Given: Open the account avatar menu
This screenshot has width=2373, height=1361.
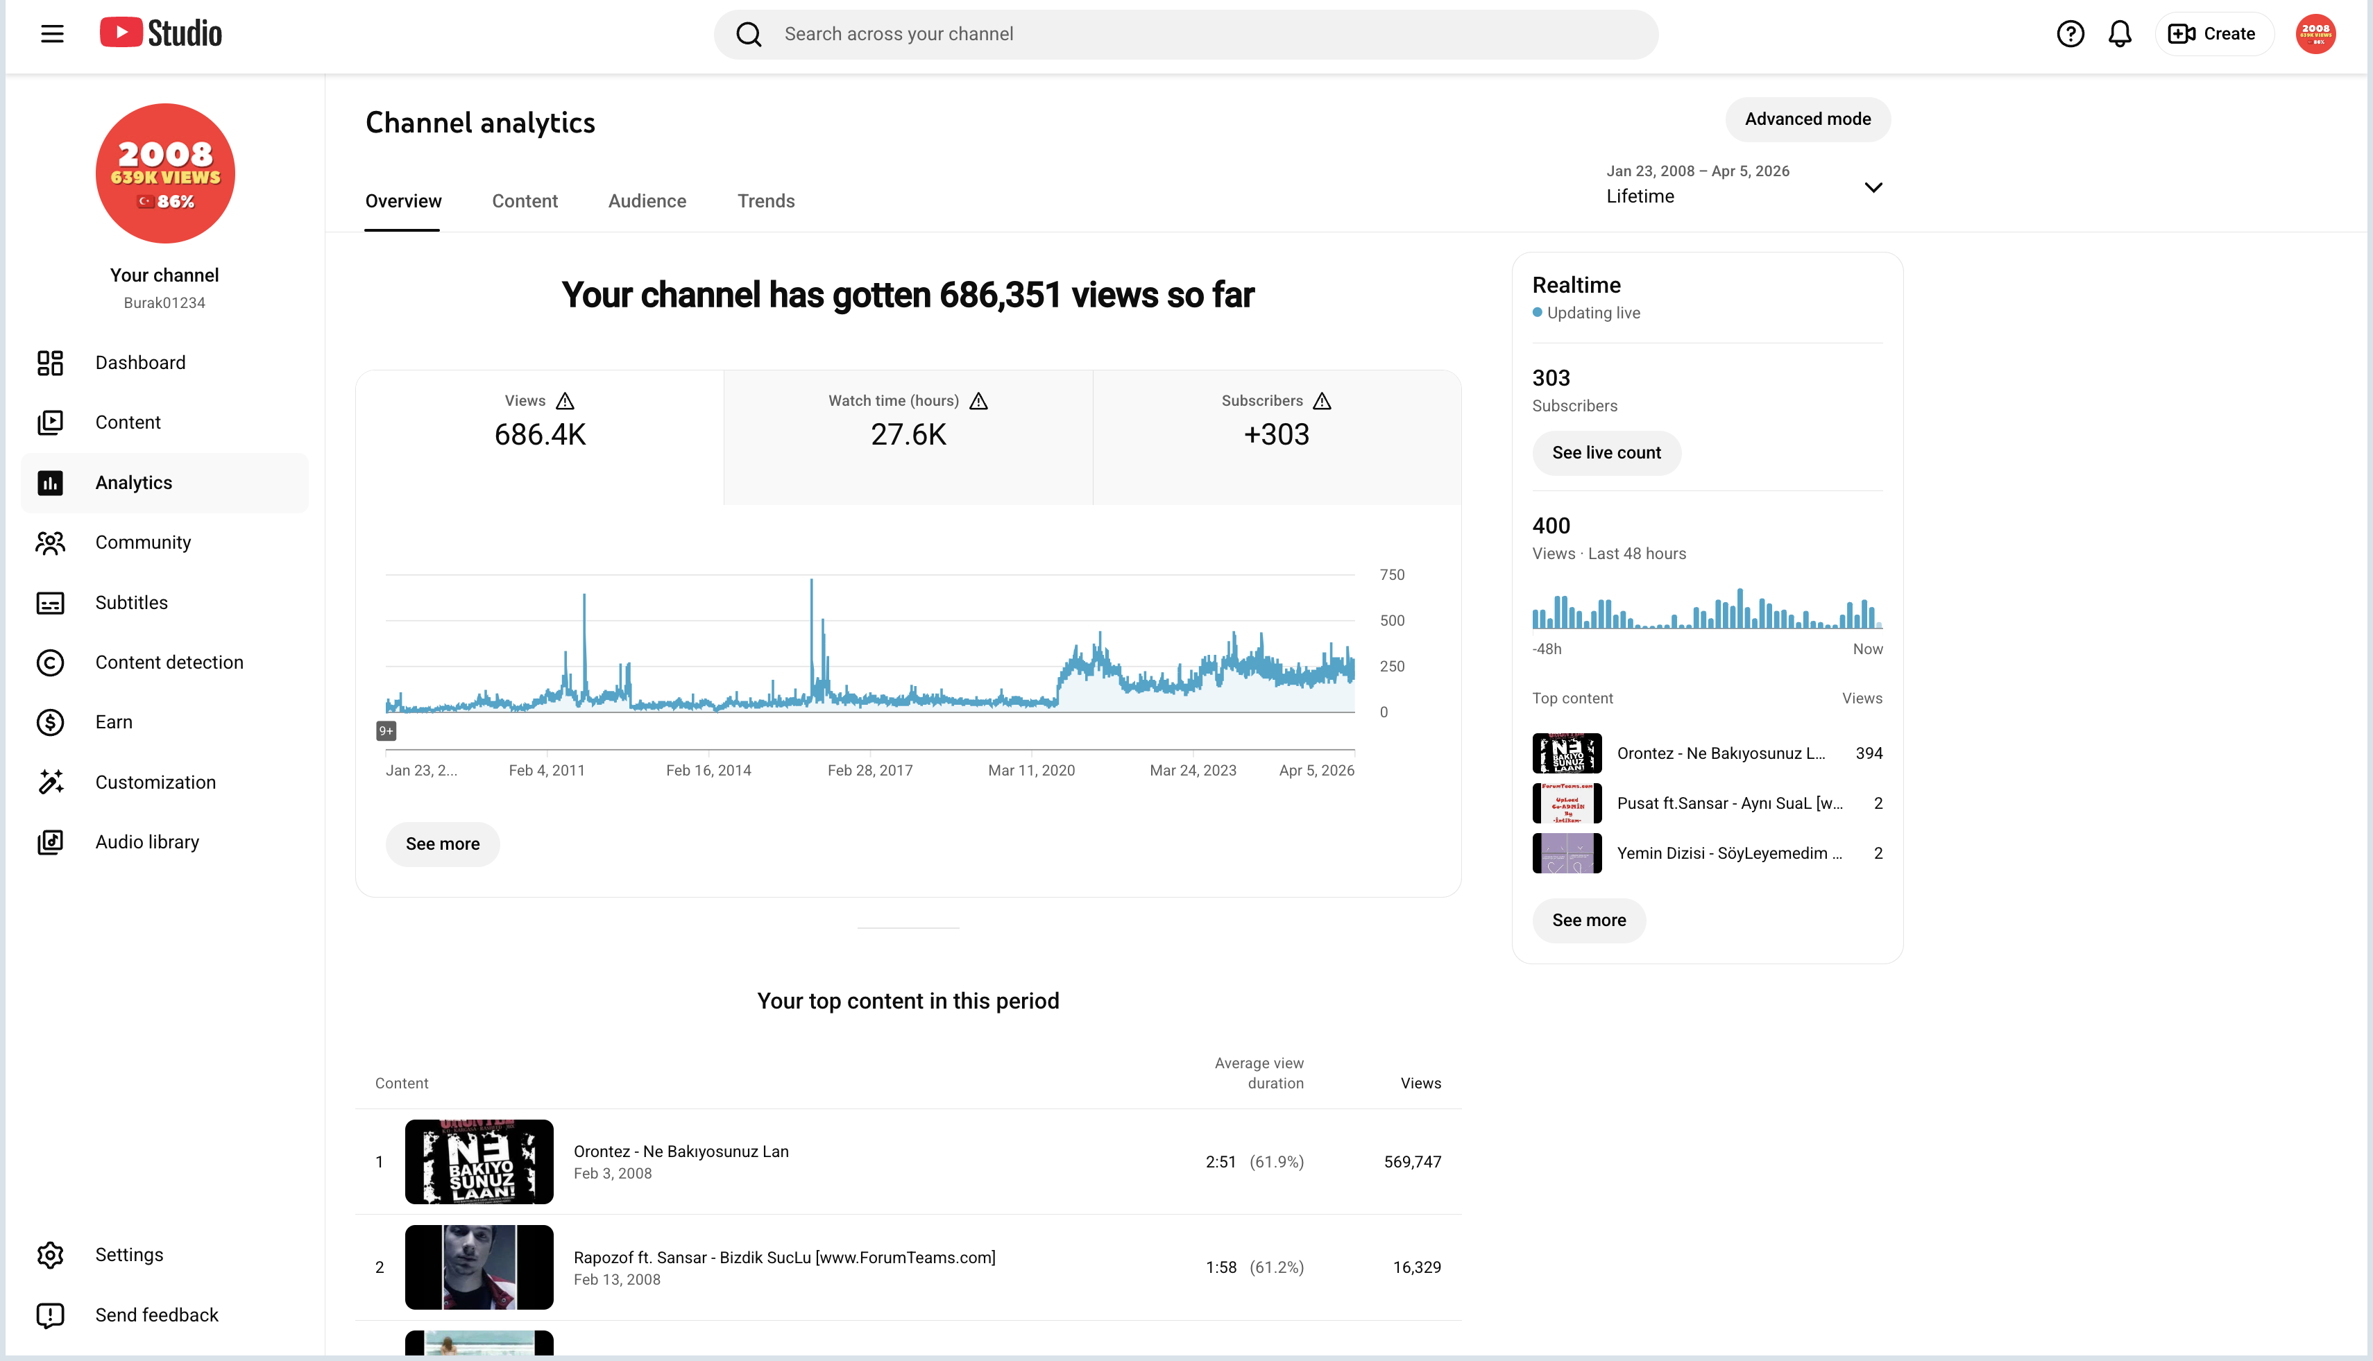Looking at the screenshot, I should pyautogui.click(x=2315, y=35).
